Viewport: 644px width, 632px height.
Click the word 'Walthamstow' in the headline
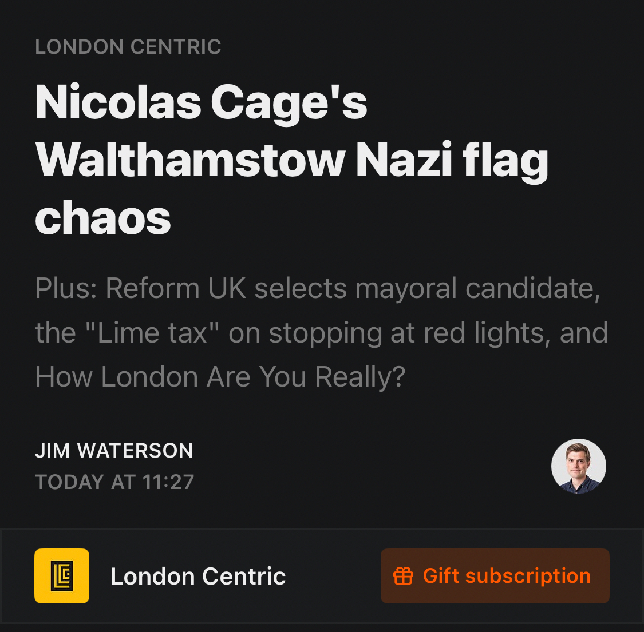click(190, 160)
